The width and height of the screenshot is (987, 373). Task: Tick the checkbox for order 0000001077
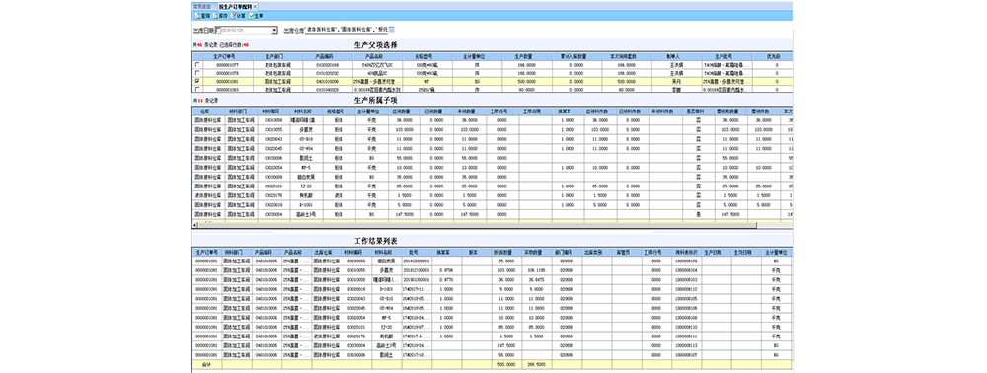[x=198, y=65]
